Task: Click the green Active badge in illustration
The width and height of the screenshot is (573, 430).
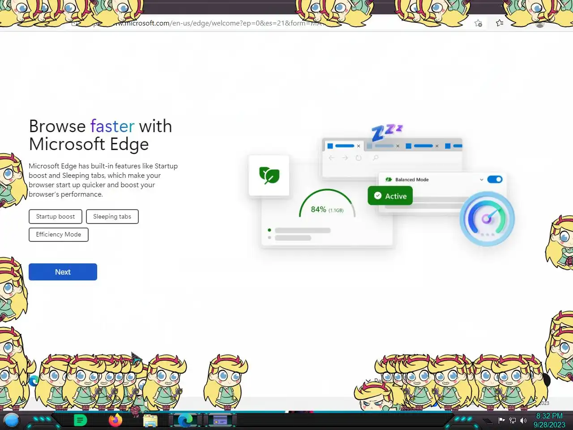Action: (390, 196)
